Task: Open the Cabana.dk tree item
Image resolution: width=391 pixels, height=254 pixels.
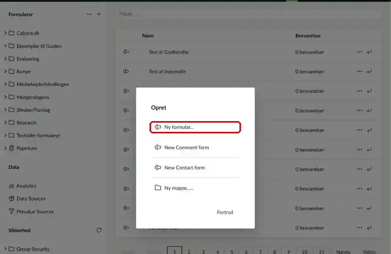Action: (28, 33)
